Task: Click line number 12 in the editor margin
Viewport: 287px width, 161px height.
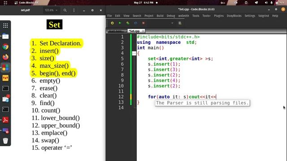Action: [121, 97]
